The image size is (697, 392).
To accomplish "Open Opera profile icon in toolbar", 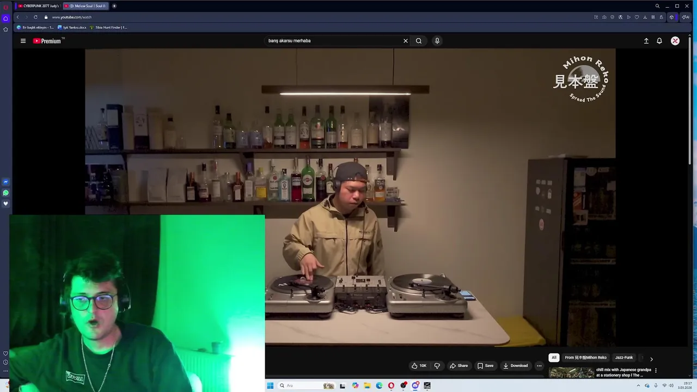I will [x=661, y=17].
